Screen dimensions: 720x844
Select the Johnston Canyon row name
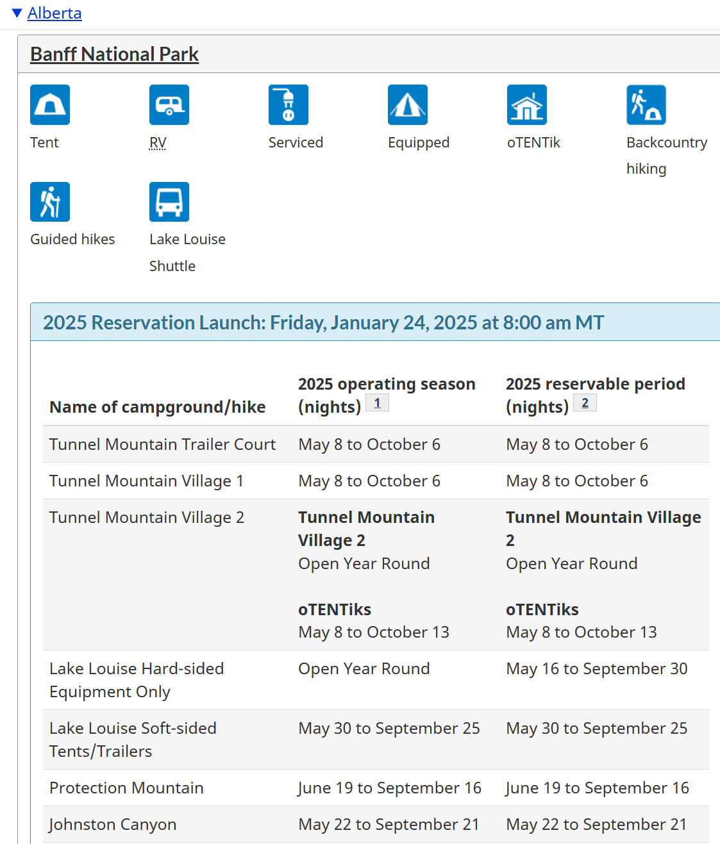113,824
